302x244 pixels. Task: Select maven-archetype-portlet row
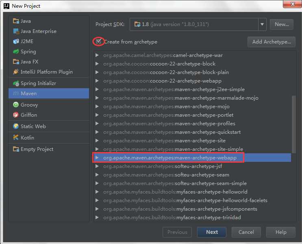[x=193, y=115]
